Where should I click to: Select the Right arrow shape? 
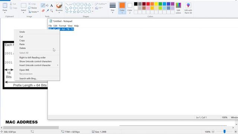pyautogui.click(x=82, y=8)
